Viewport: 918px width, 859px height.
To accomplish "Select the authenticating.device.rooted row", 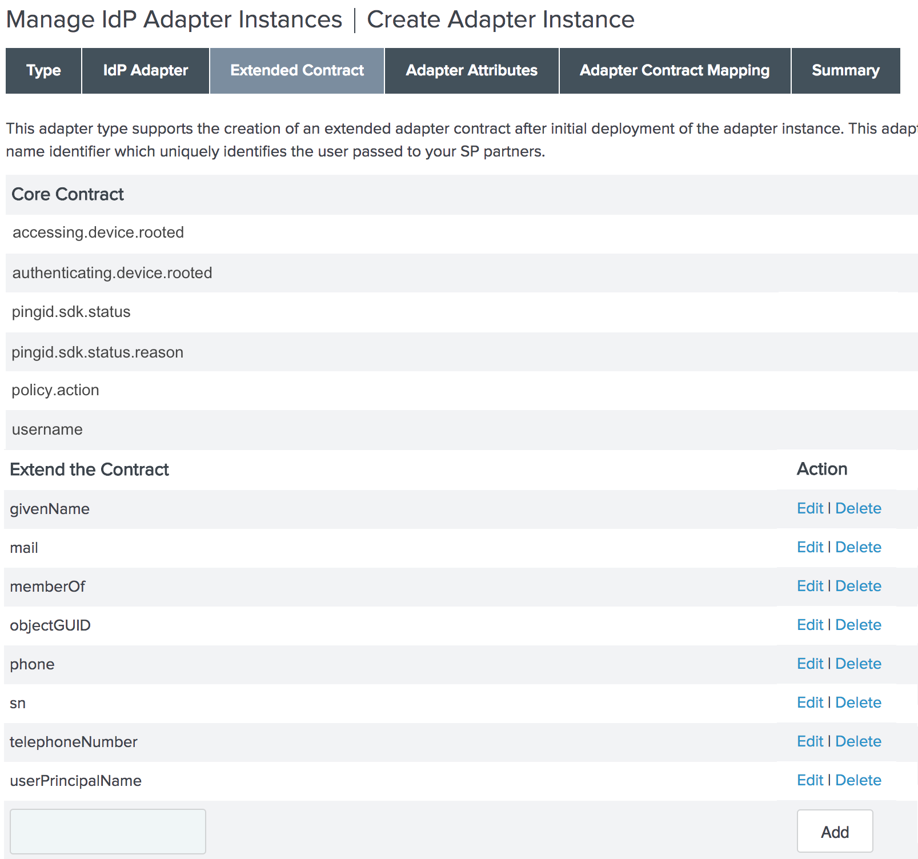I will [x=462, y=273].
